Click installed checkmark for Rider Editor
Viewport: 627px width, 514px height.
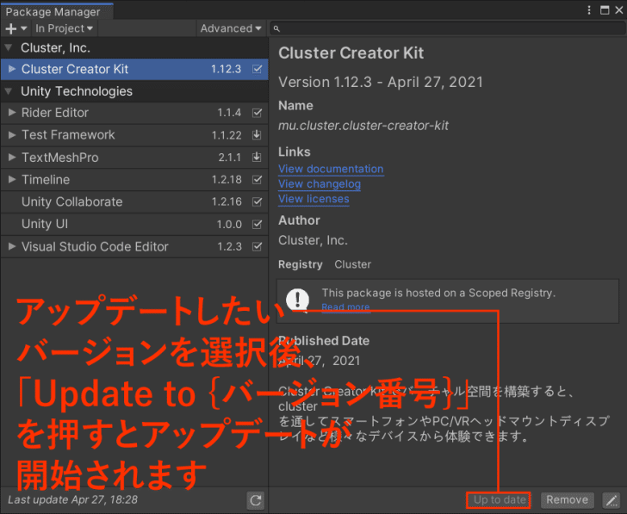tap(258, 113)
